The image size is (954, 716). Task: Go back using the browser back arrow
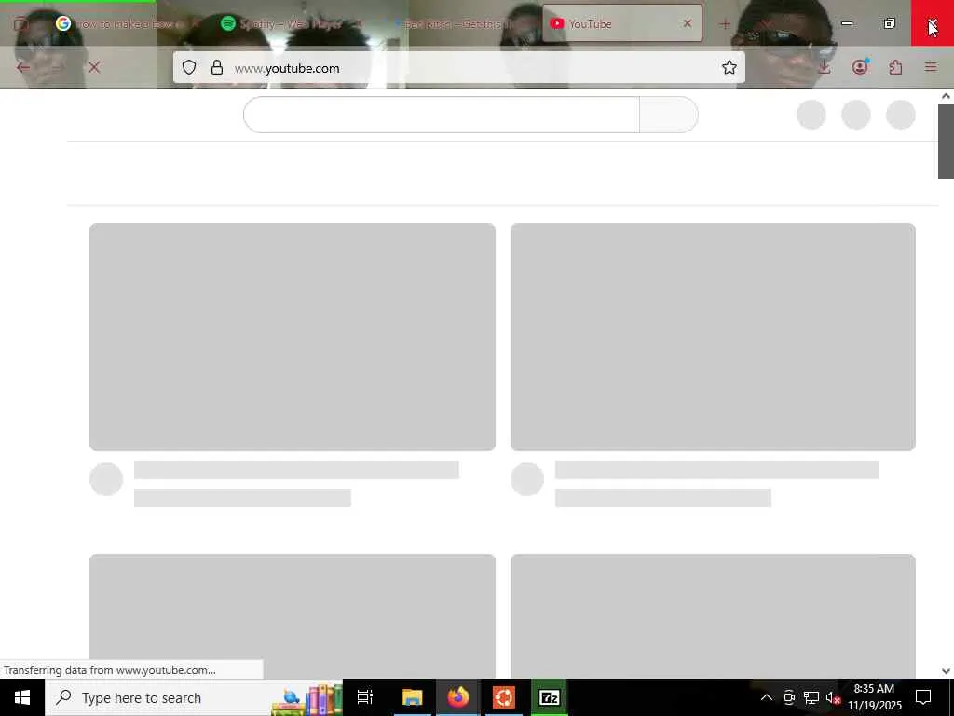pos(22,67)
